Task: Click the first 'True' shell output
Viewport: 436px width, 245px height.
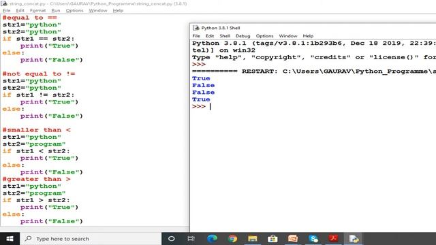Action: tap(201, 78)
